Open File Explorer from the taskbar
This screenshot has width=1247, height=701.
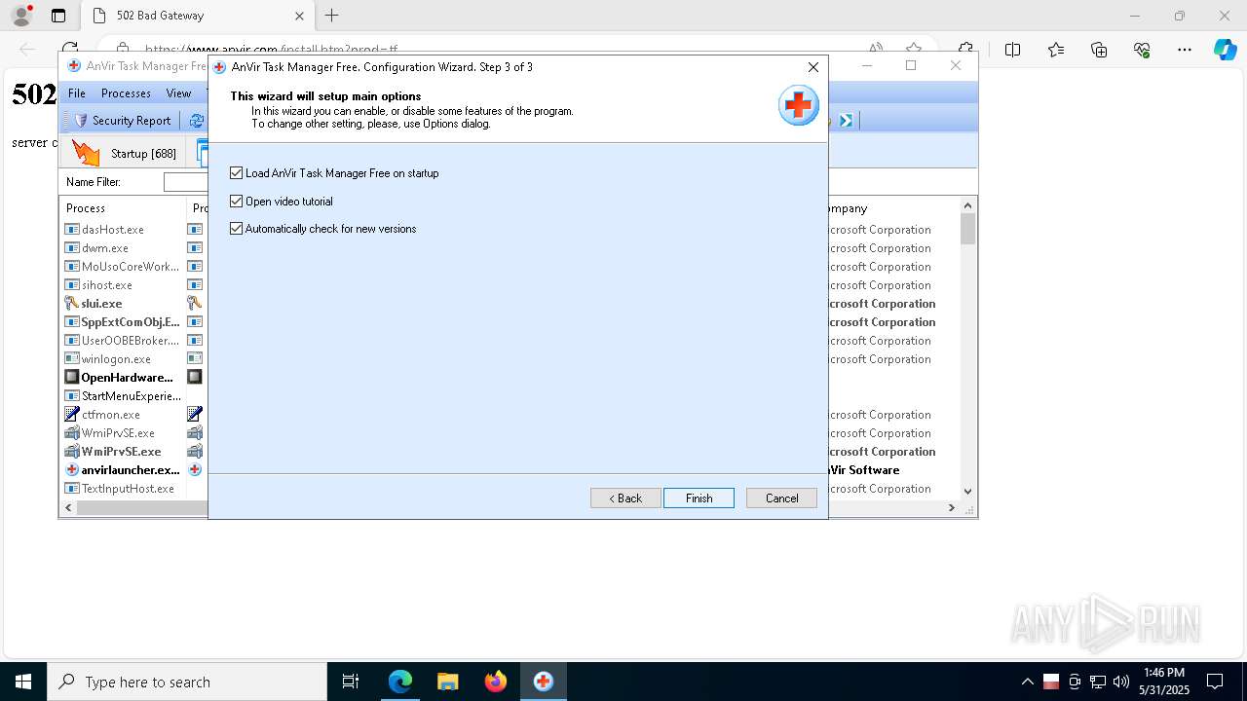[447, 682]
